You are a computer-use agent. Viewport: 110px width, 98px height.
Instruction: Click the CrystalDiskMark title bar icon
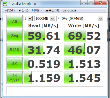tap(5, 4)
